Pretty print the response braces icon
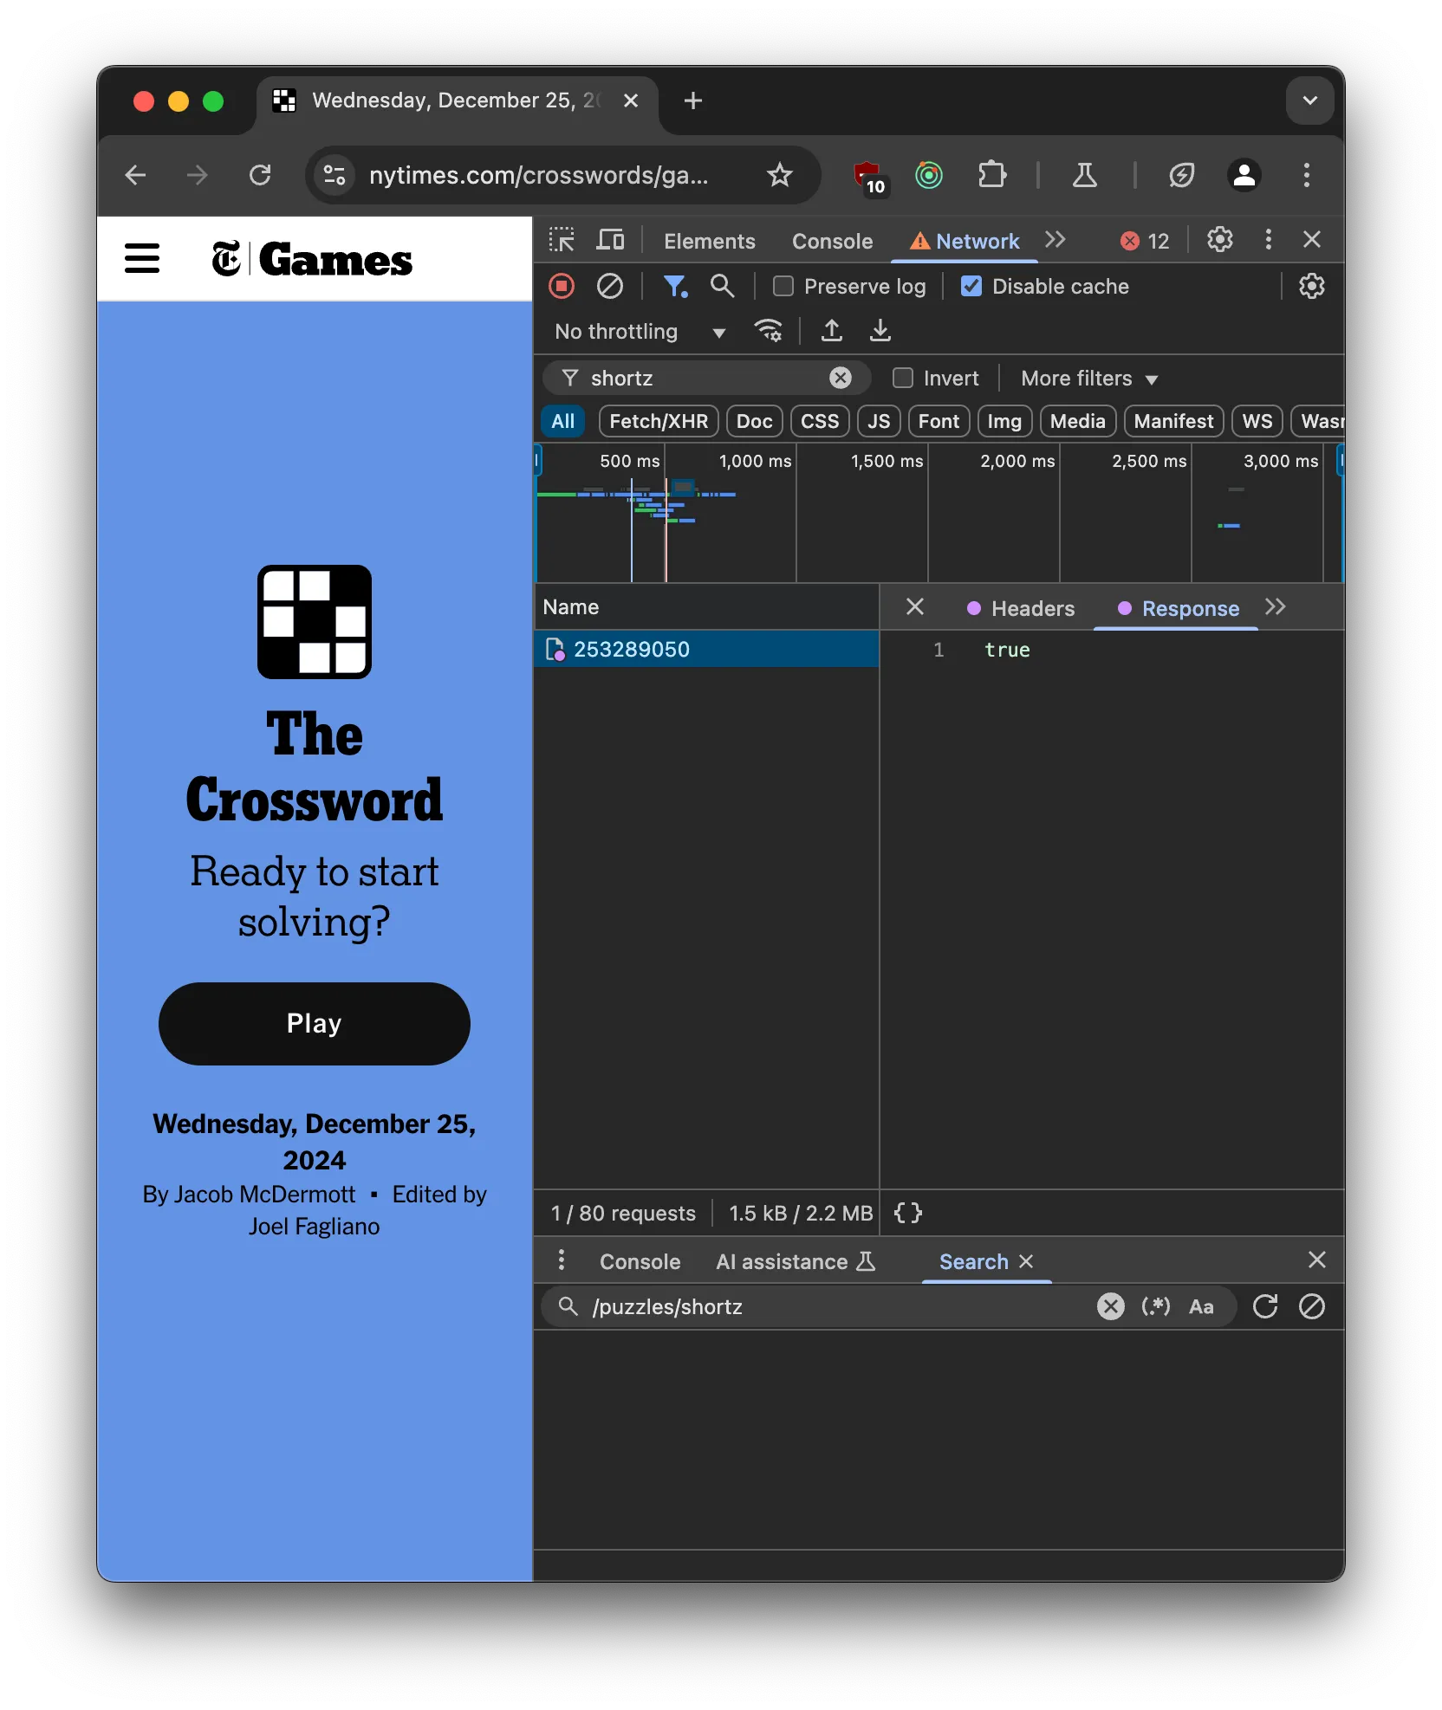The width and height of the screenshot is (1442, 1710). [907, 1213]
